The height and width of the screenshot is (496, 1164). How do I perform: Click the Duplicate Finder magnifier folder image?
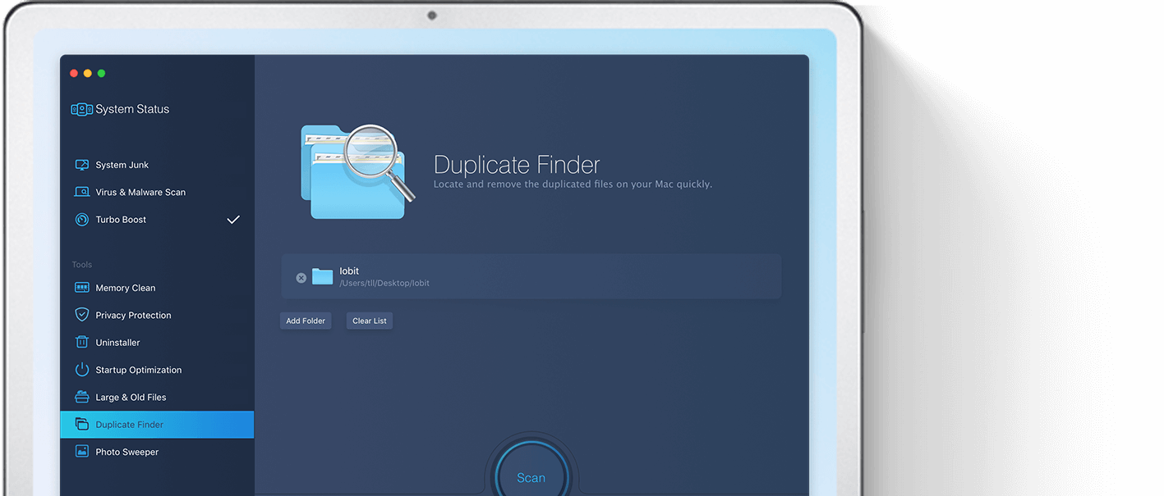pyautogui.click(x=357, y=171)
